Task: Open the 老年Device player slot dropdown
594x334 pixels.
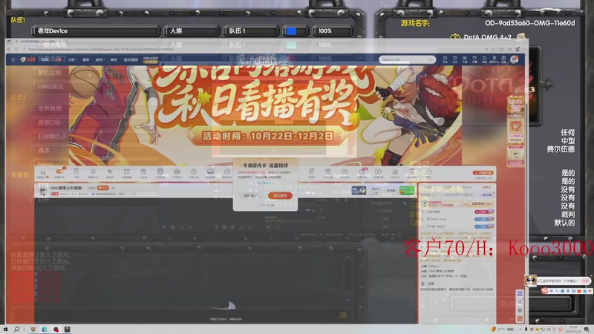Action: 96,31
